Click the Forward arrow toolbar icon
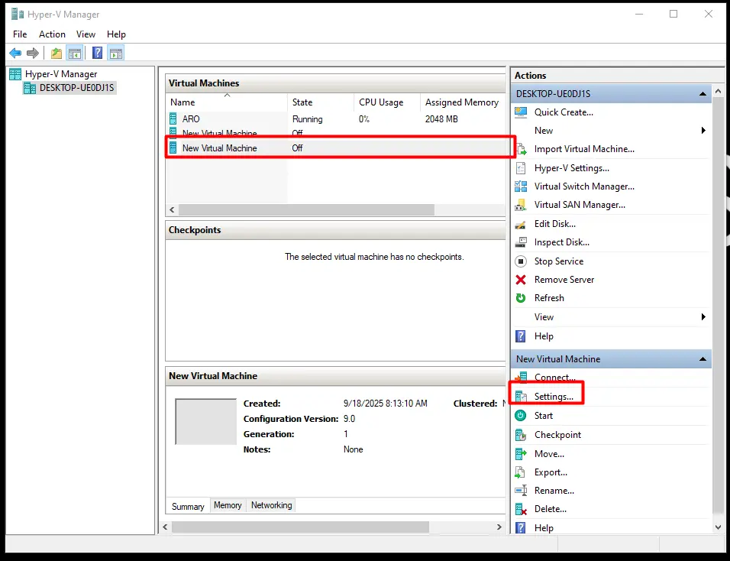 33,53
